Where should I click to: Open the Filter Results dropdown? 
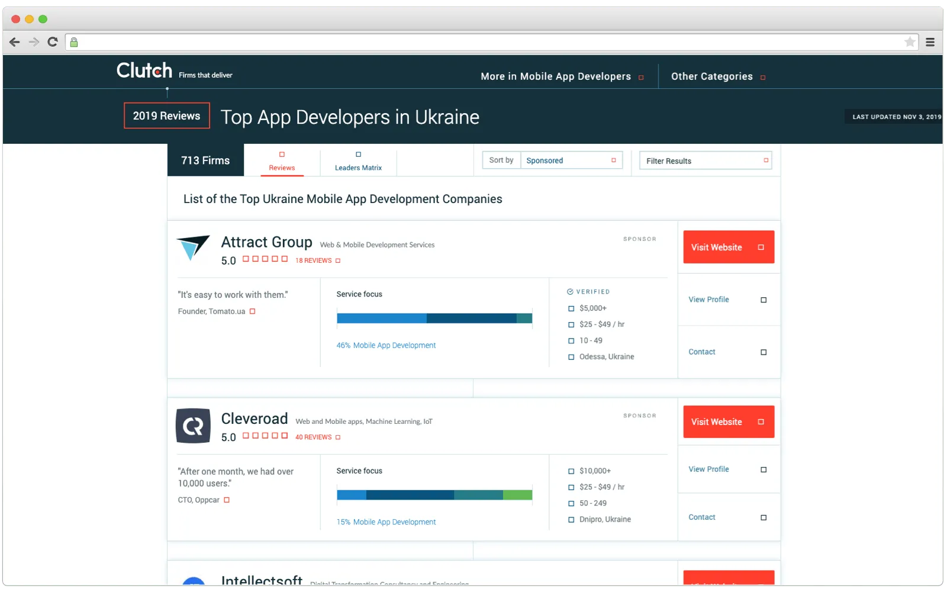[x=706, y=160]
